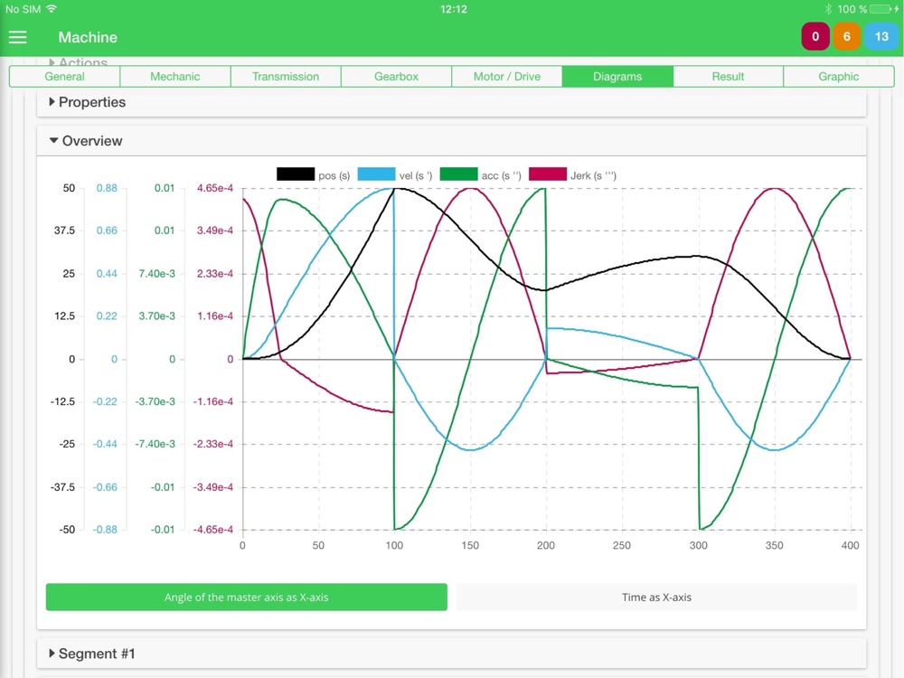Open the Graphic tab

pyautogui.click(x=839, y=76)
